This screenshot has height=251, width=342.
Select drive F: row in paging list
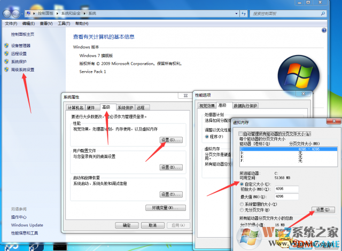289,161
